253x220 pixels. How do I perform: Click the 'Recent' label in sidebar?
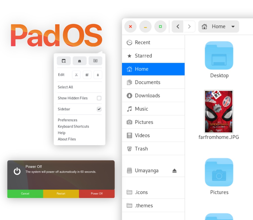pos(142,42)
